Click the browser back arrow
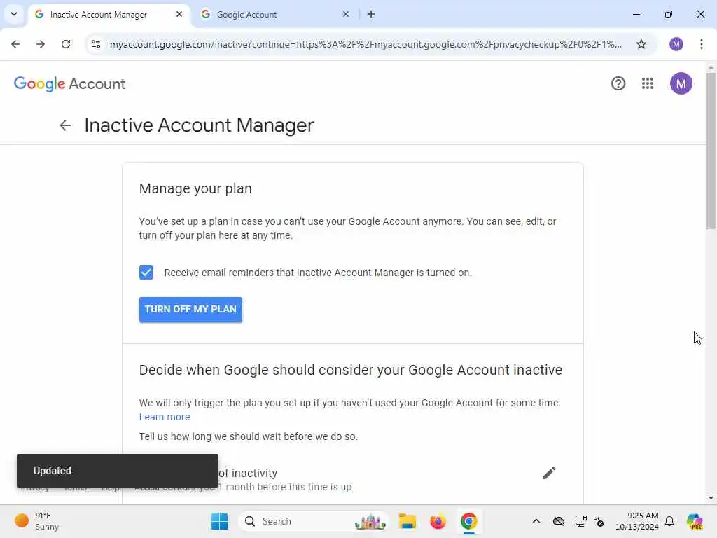 click(15, 44)
